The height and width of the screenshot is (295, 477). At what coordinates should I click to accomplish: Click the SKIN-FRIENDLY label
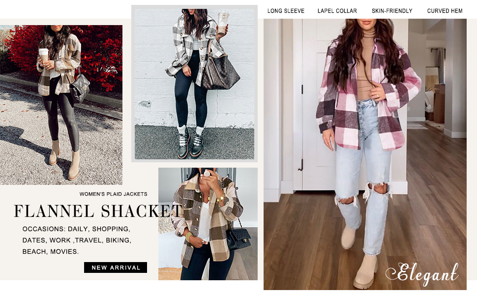click(392, 11)
